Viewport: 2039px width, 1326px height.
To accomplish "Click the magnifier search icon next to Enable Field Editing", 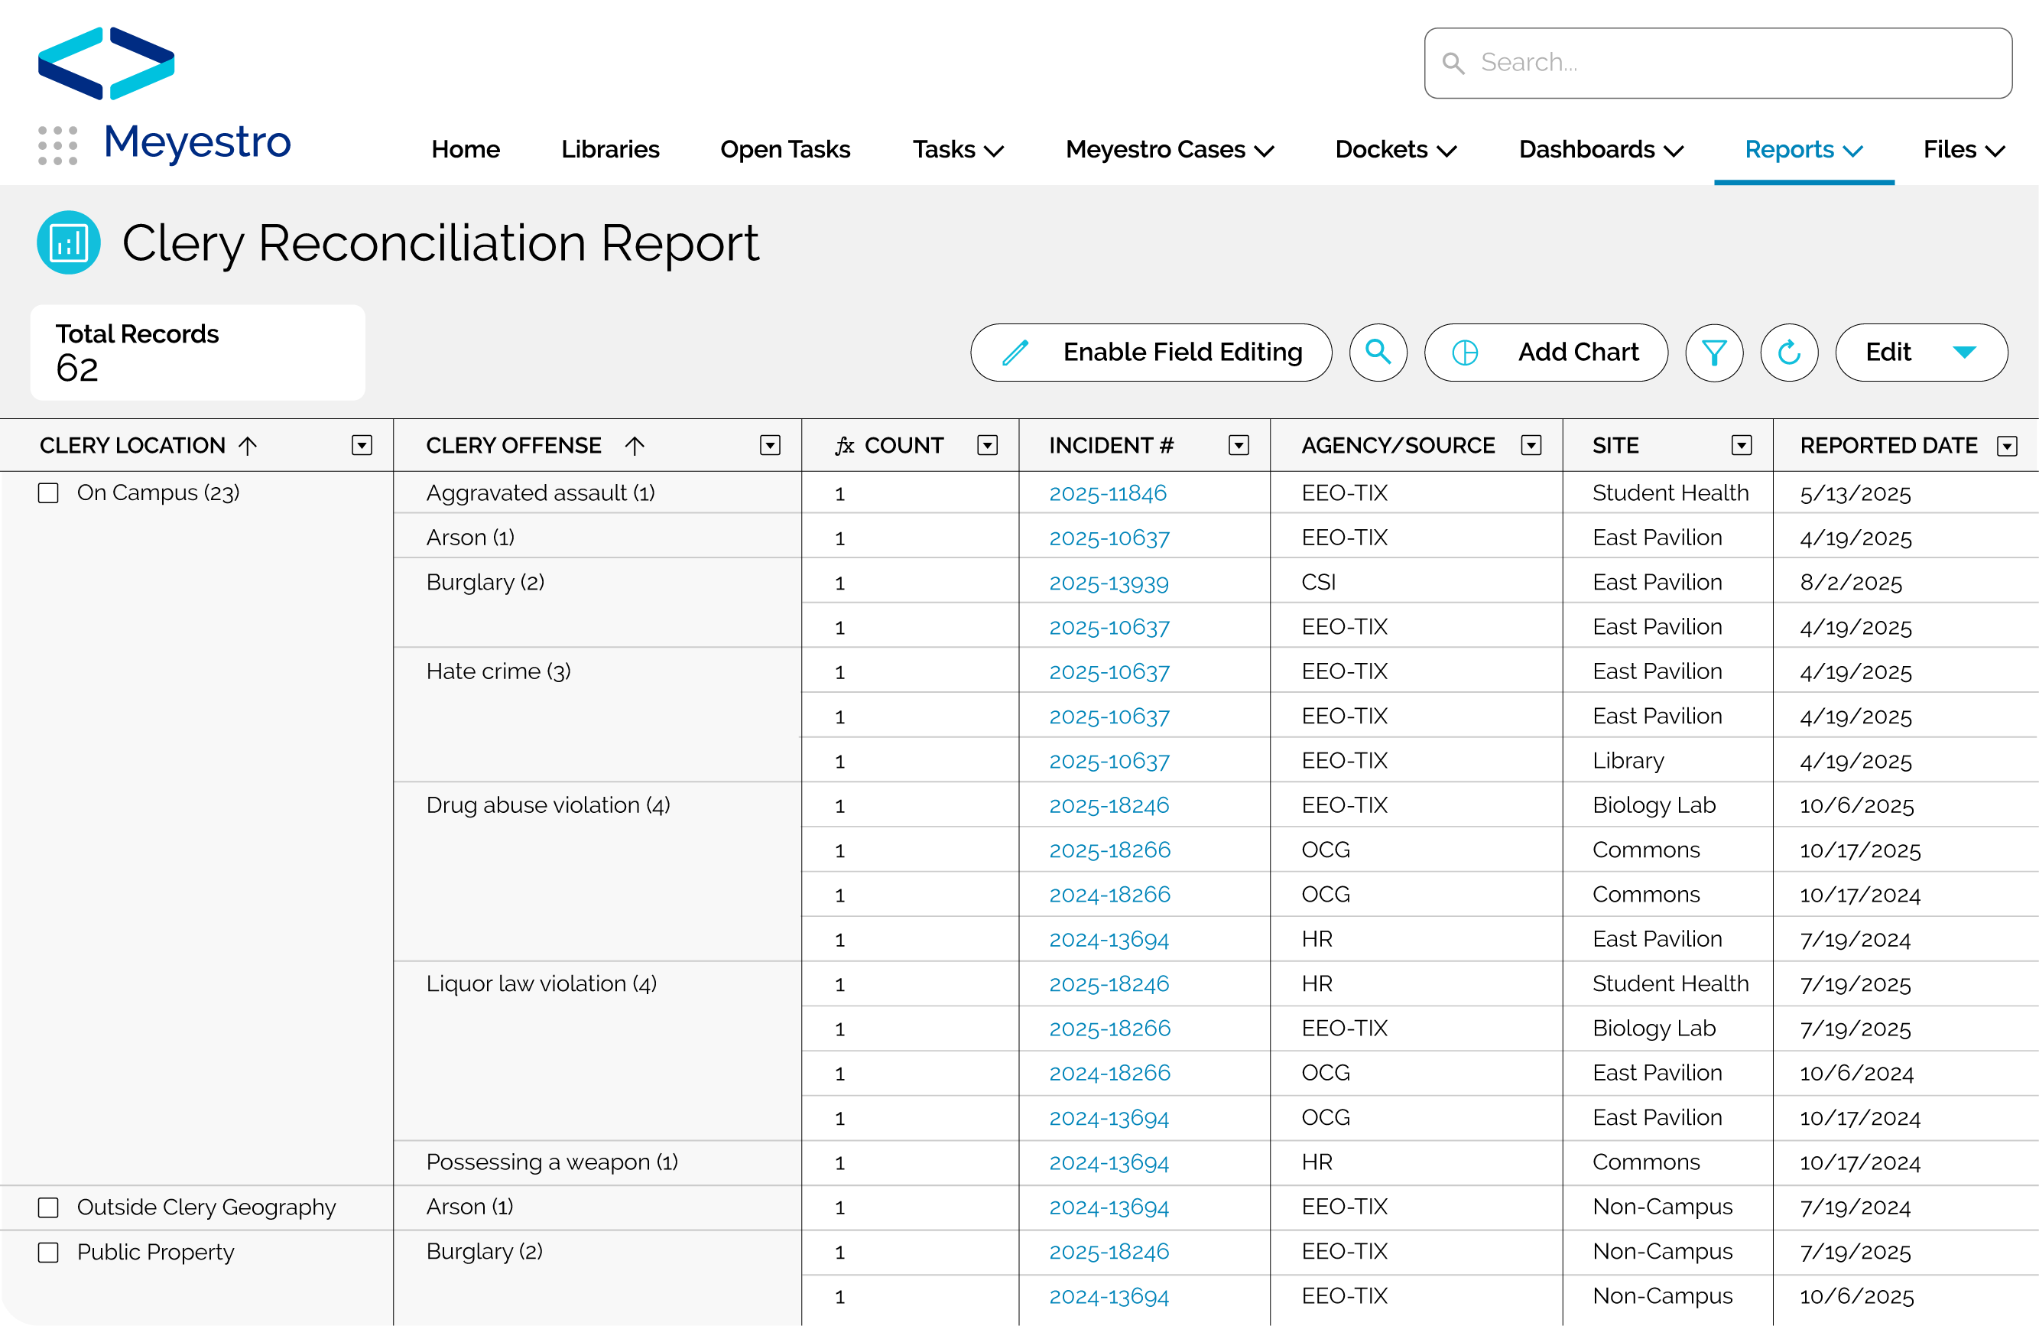I will [1378, 353].
